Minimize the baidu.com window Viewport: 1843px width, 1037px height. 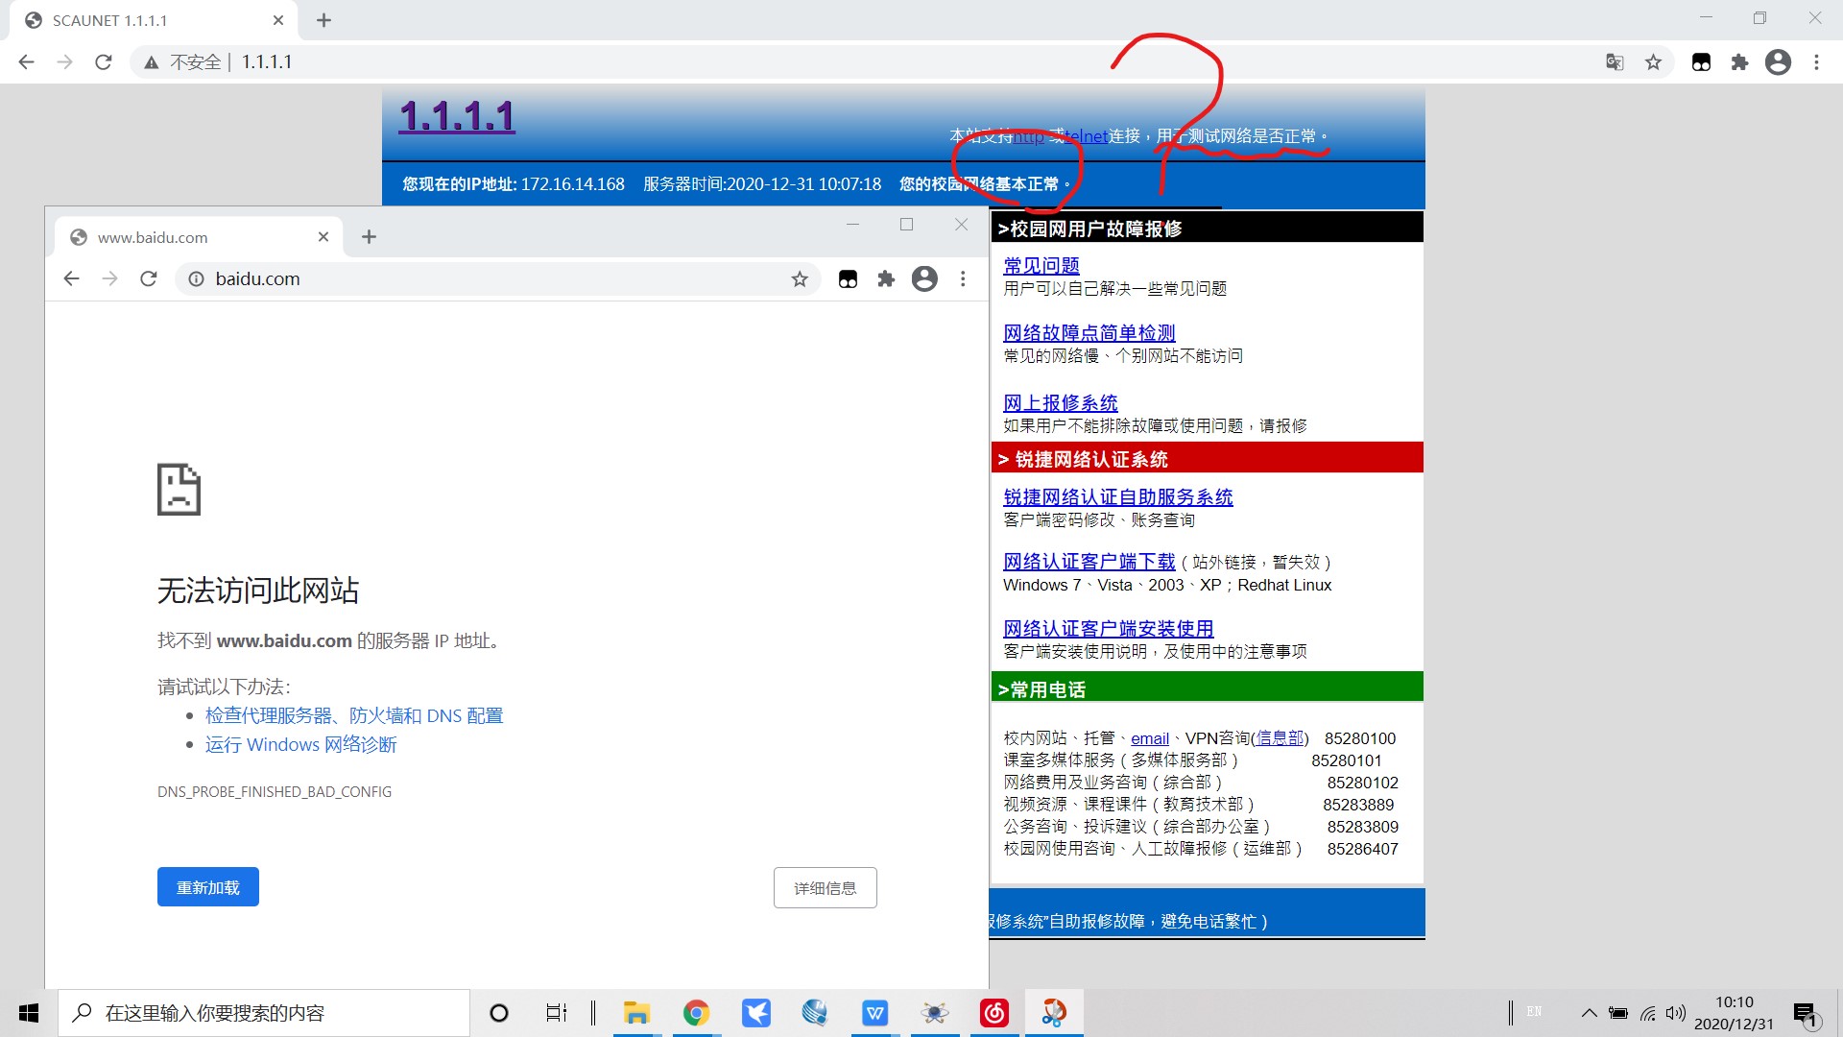[x=852, y=225]
